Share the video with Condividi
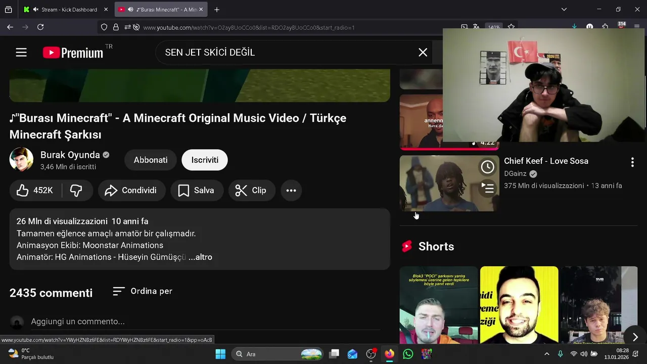The width and height of the screenshot is (647, 364). [131, 191]
